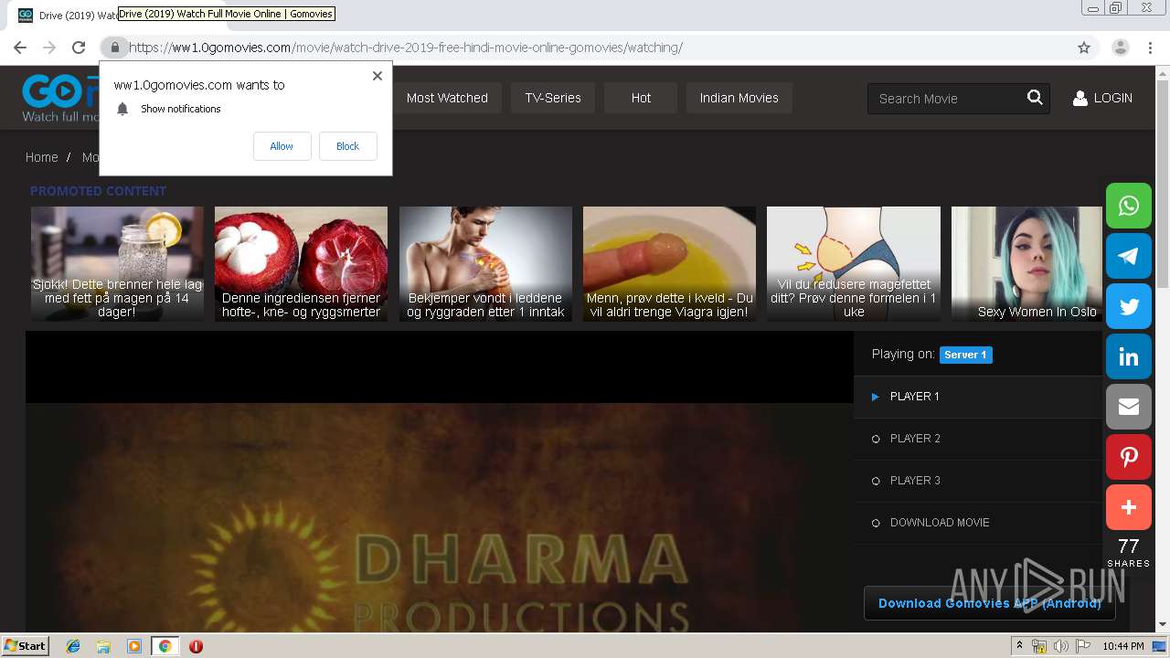Click the red Opera taskbar icon
Screen dimensions: 1170x658
tap(196, 646)
